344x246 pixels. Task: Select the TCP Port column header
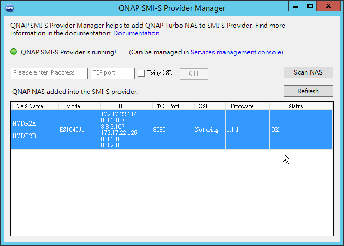point(168,106)
